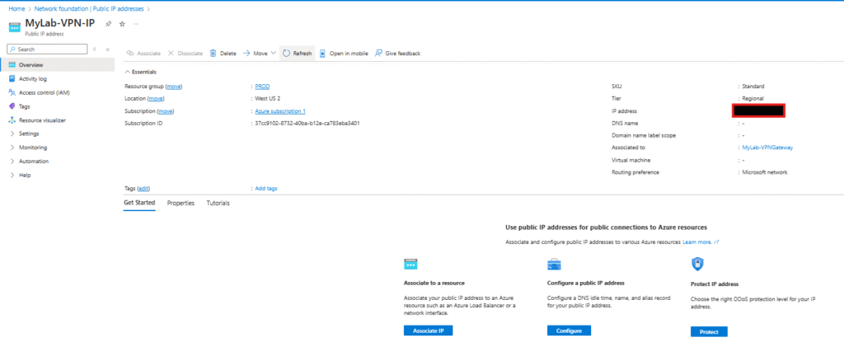The height and width of the screenshot is (361, 844).
Task: Select the Standard SKU value
Action: (753, 86)
